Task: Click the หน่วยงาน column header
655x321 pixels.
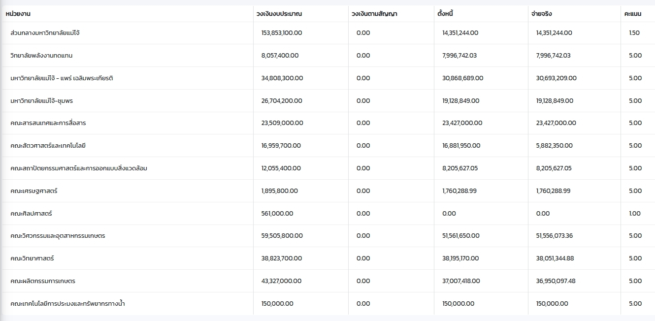Action: click(x=18, y=14)
